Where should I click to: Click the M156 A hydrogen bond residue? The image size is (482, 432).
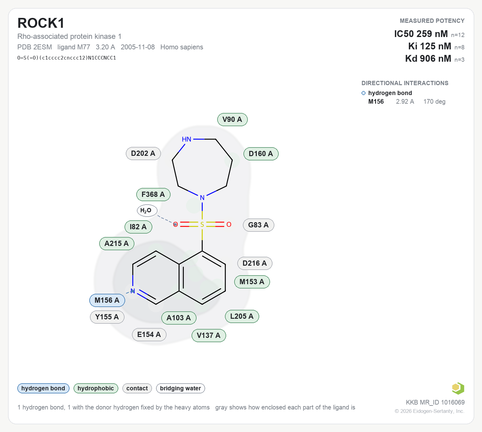tap(107, 300)
